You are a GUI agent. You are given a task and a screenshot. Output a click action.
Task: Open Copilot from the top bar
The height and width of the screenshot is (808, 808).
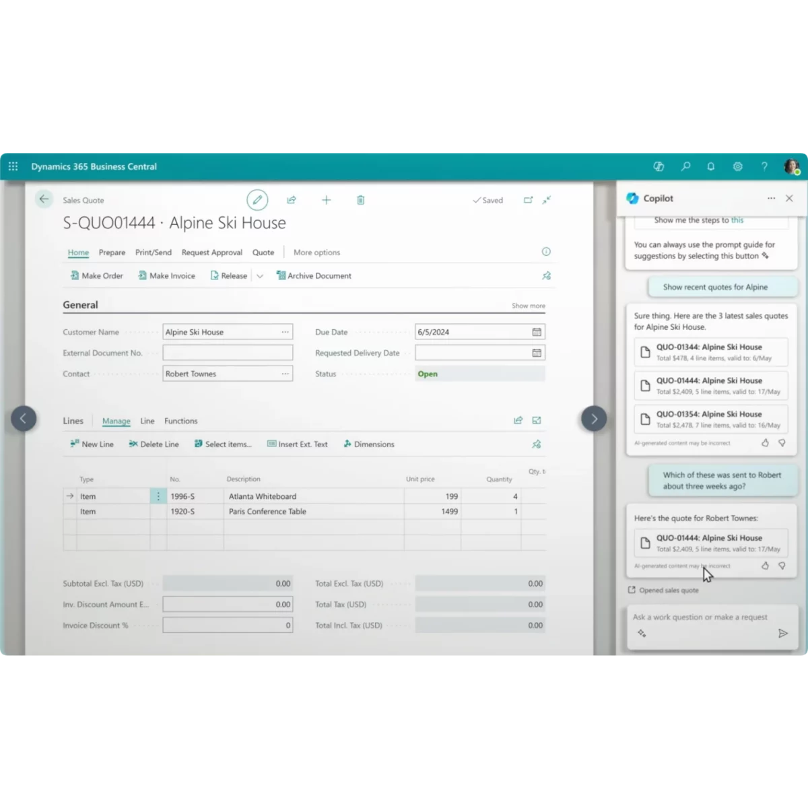[659, 166]
